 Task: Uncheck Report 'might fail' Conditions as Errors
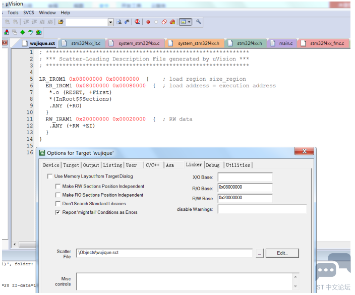[x=58, y=212]
